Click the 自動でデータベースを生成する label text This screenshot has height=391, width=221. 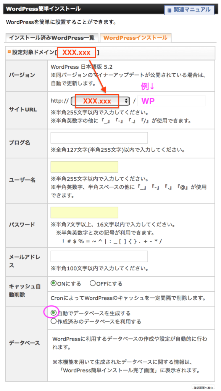pos(94,313)
